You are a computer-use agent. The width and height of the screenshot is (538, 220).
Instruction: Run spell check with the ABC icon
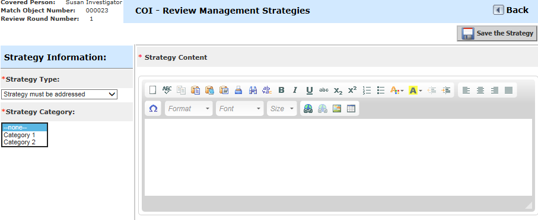tap(167, 90)
